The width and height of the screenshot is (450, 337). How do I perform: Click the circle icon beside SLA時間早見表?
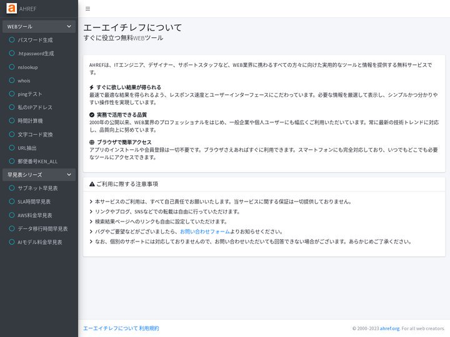(12, 202)
